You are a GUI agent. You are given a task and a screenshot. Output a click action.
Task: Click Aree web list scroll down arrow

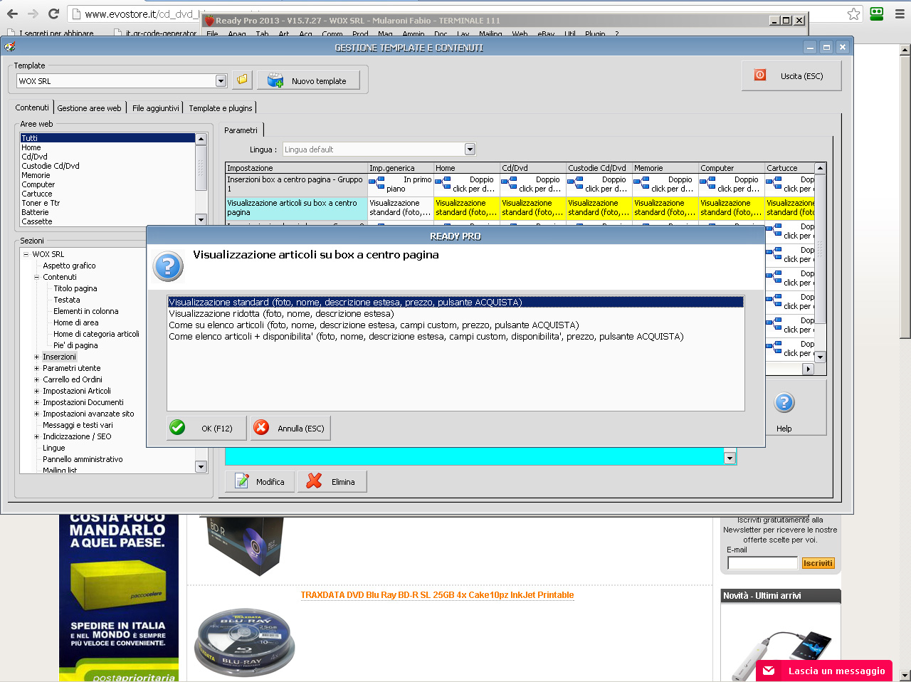(x=201, y=221)
